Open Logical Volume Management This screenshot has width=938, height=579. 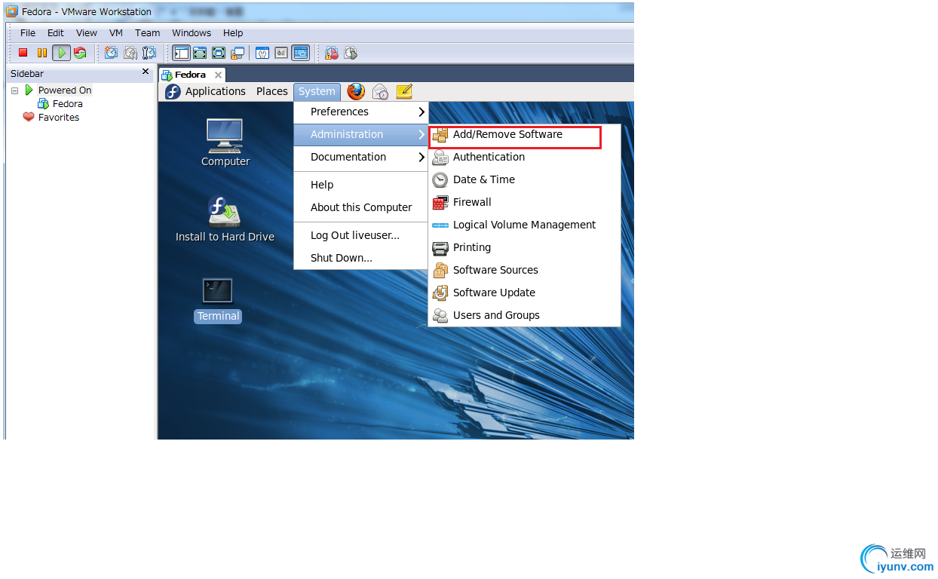tap(524, 225)
